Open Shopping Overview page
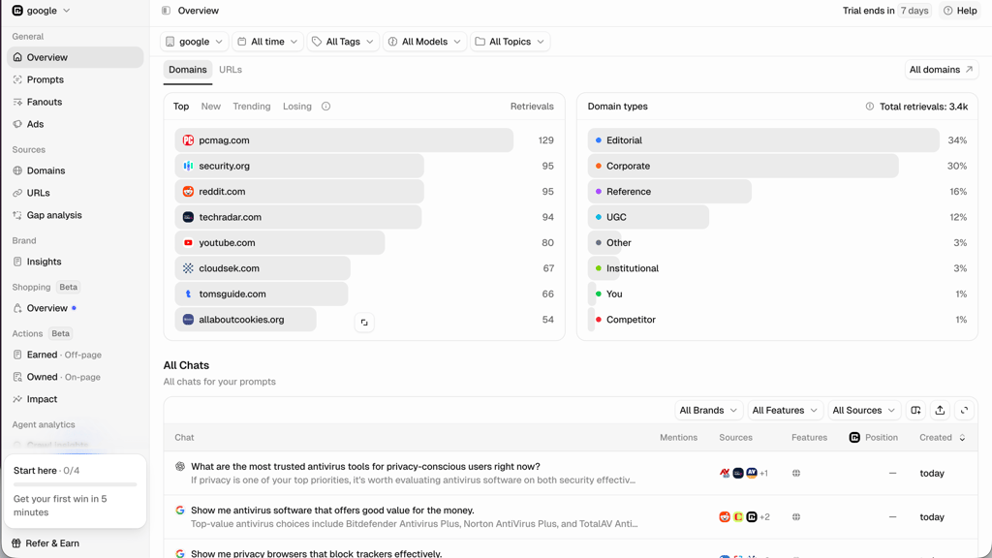This screenshot has width=992, height=558. click(x=76, y=308)
